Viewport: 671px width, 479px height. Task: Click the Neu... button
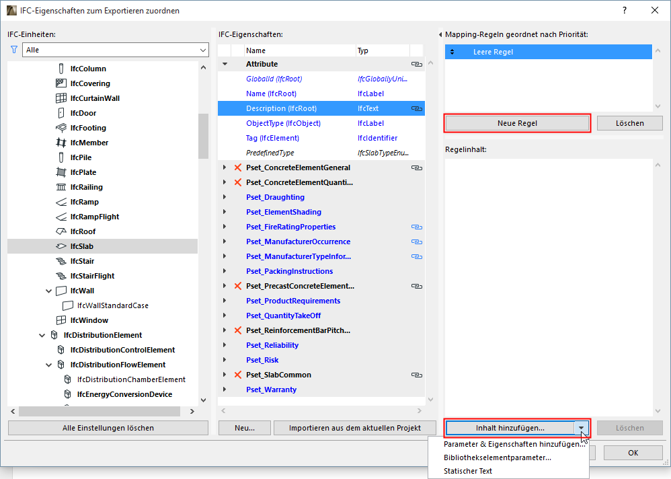tap(244, 428)
